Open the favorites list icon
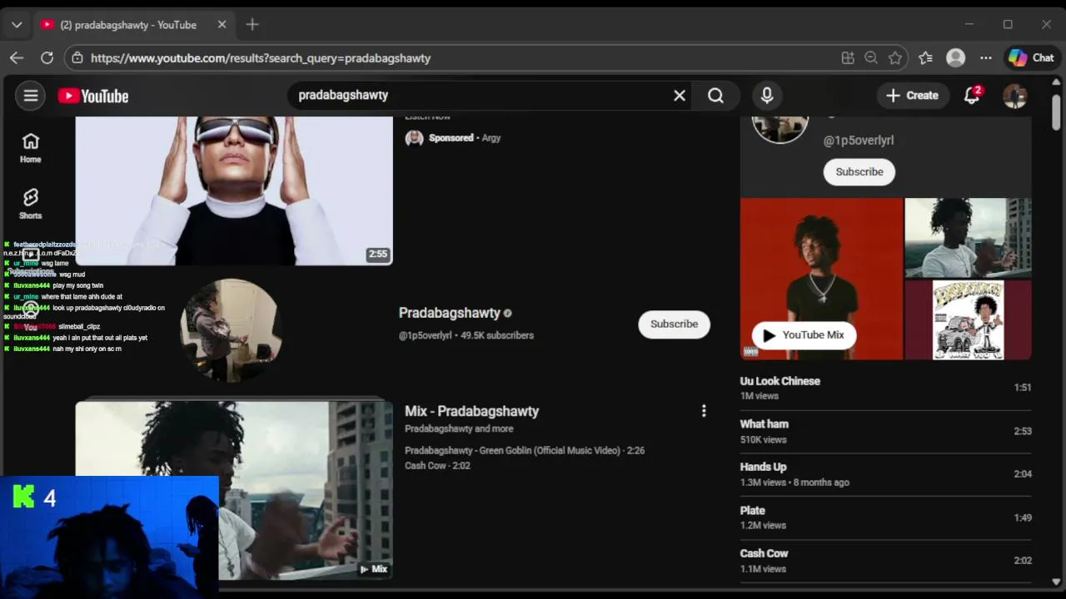The image size is (1066, 599). pyautogui.click(x=925, y=58)
